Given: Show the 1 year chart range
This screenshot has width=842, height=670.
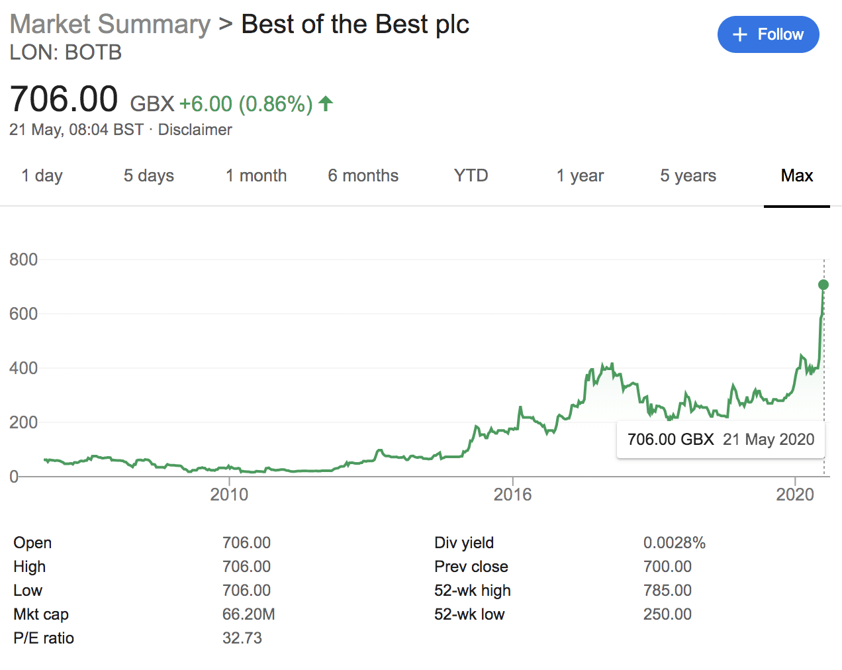Looking at the screenshot, I should 580,175.
